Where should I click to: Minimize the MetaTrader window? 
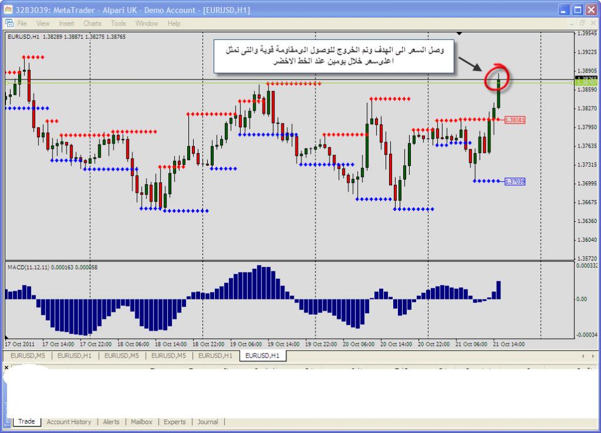coord(563,10)
